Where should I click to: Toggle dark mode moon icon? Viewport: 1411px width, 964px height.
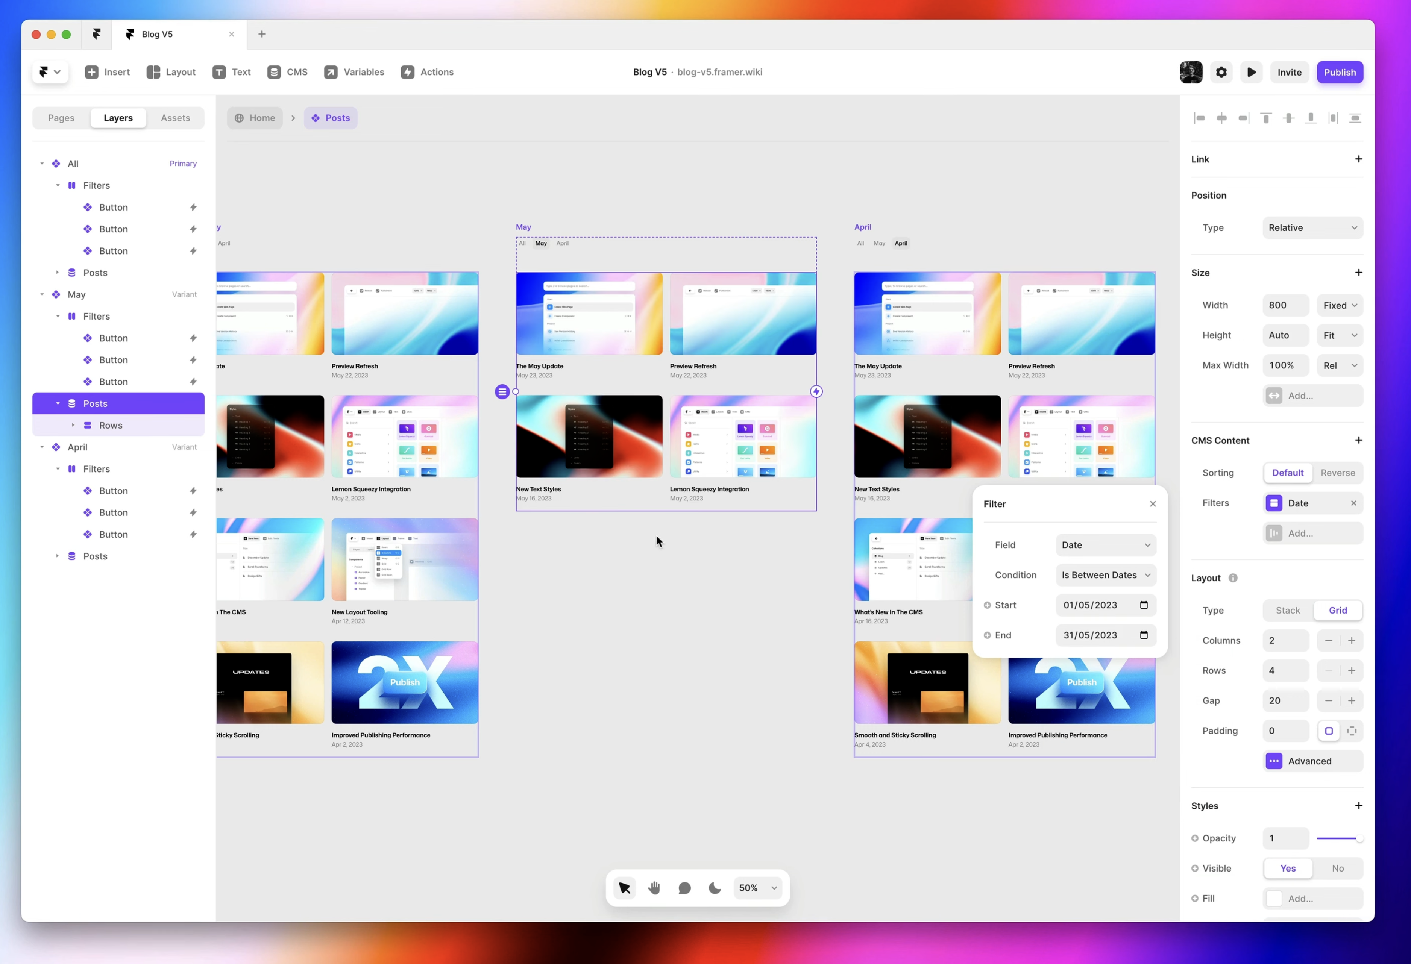click(x=715, y=888)
